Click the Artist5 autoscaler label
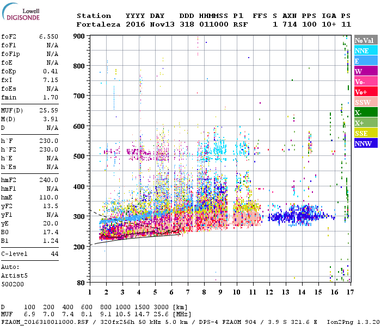The width and height of the screenshot is (381, 326). (x=14, y=275)
